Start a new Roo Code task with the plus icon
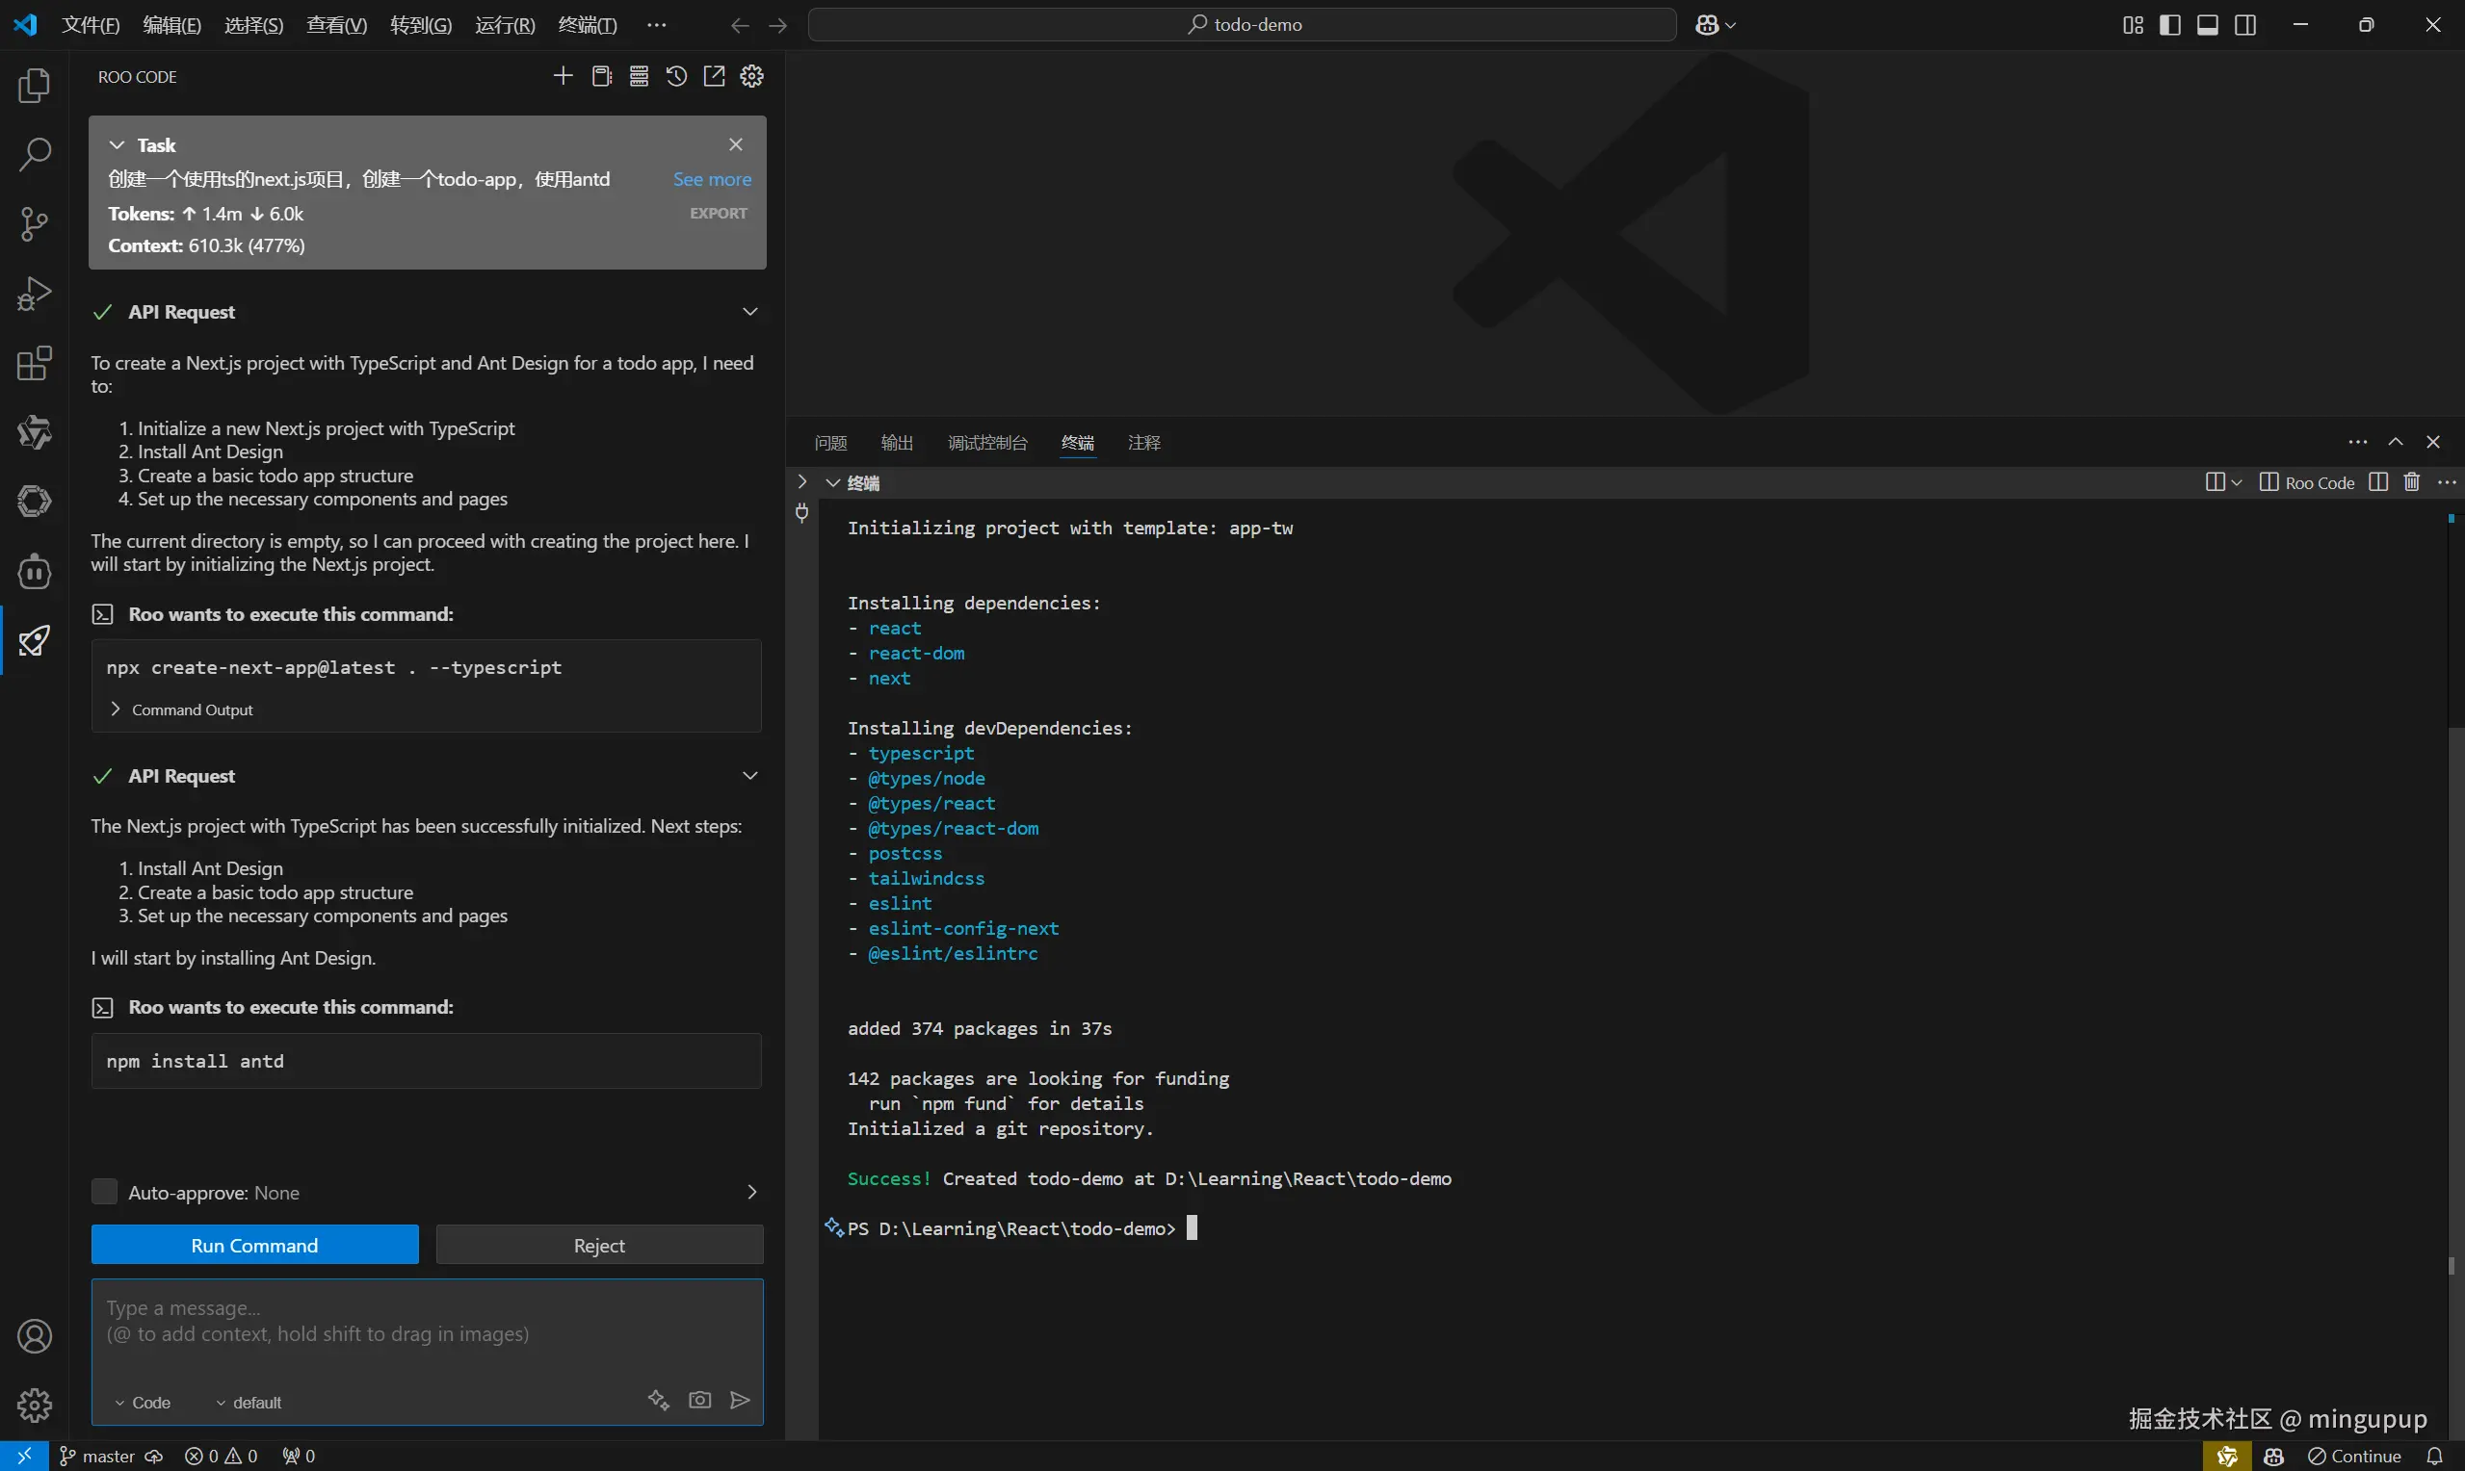Image resolution: width=2465 pixels, height=1471 pixels. click(x=564, y=76)
